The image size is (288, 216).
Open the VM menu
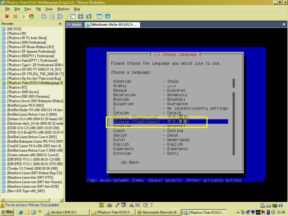point(38,9)
